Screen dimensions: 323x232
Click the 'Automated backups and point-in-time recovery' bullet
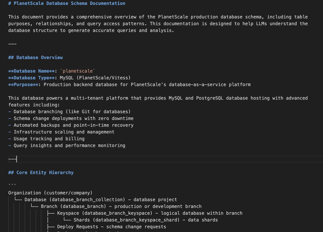click(x=71, y=125)
